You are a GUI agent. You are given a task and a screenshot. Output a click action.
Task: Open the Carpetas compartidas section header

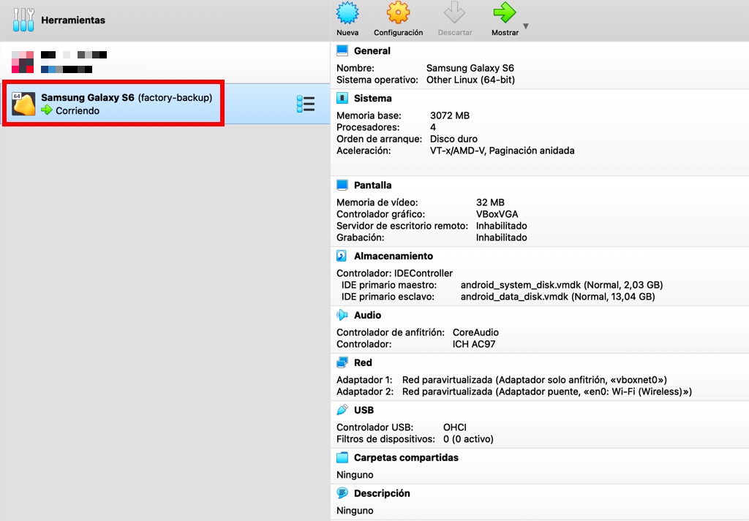tap(406, 457)
